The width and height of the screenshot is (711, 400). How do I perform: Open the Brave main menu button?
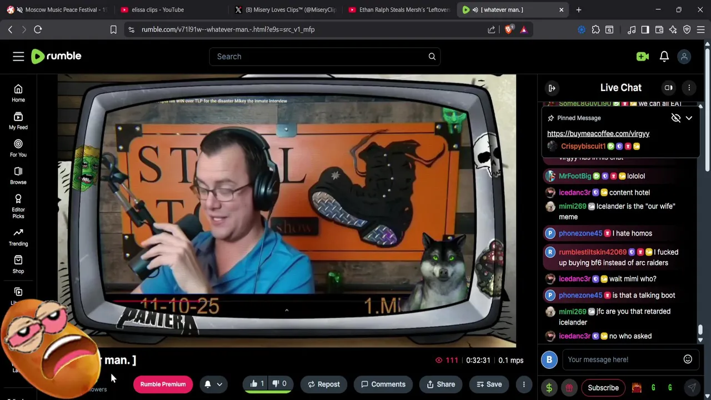[x=701, y=29]
